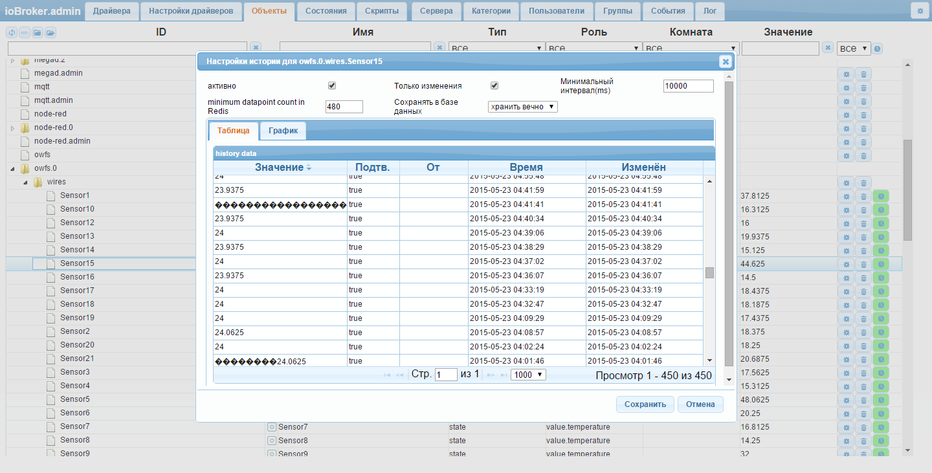The width and height of the screenshot is (932, 473).
Task: Click the collapse-all dotted toolbar icon
Action: pyautogui.click(x=25, y=32)
